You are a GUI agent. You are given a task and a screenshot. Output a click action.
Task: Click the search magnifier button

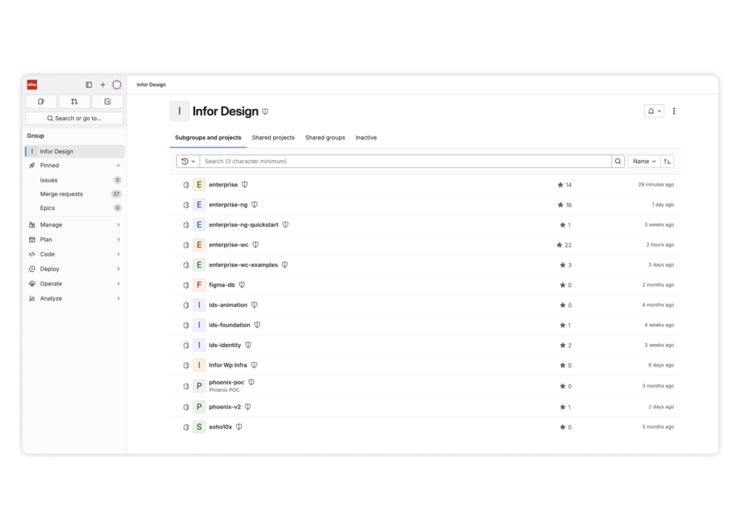coord(618,162)
